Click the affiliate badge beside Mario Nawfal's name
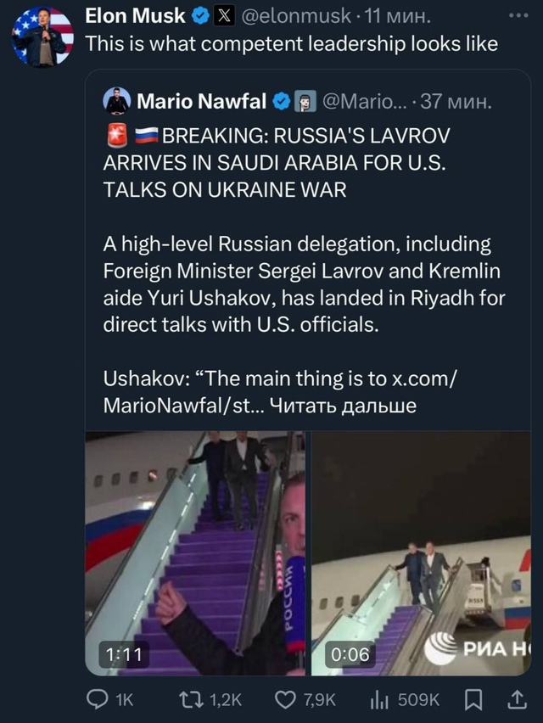This screenshot has width=543, height=723. tap(305, 102)
